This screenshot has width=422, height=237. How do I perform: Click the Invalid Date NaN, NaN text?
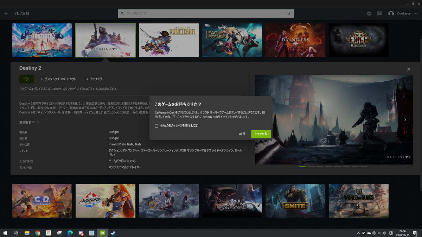tap(125, 144)
